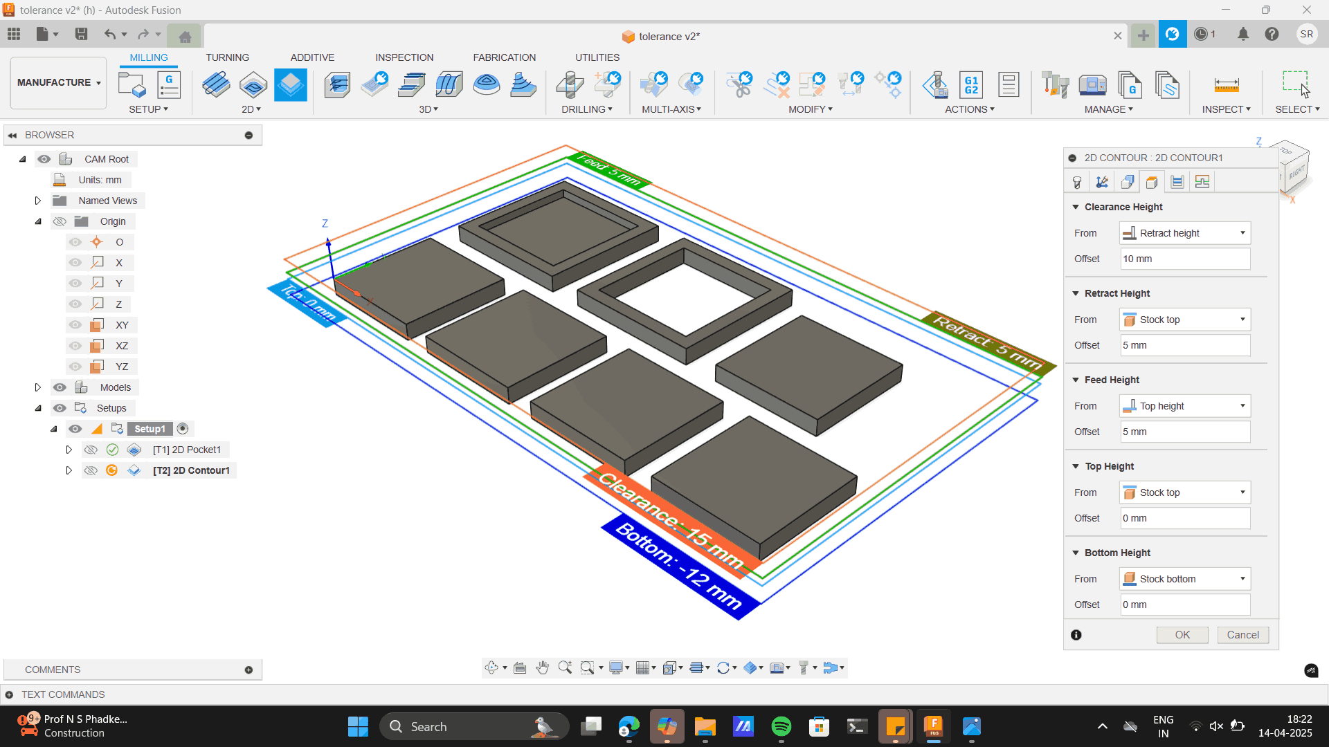
Task: Toggle visibility of Setup1
Action: pyautogui.click(x=75, y=429)
